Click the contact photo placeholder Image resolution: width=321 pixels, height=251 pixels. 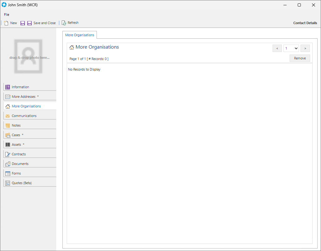coord(28,56)
